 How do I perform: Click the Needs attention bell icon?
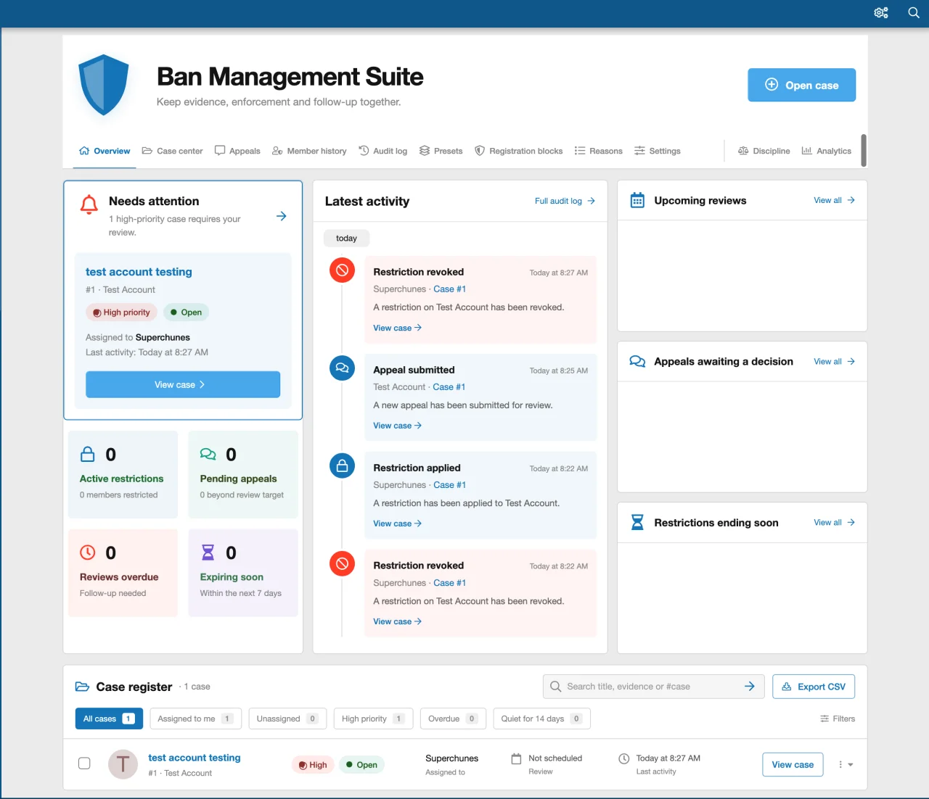[x=89, y=204]
